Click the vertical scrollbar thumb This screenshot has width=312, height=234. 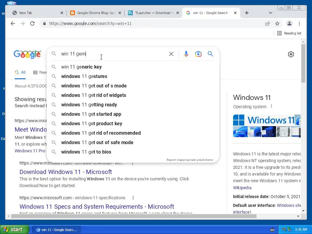pos(303,63)
